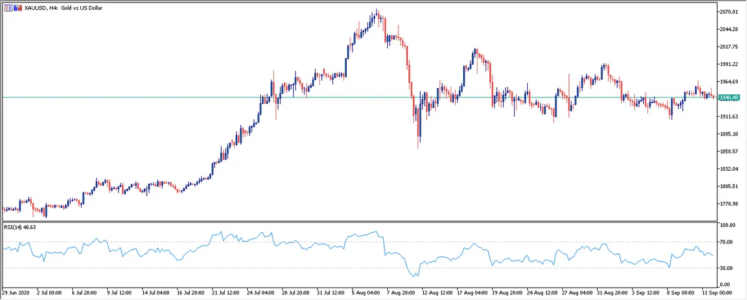Click the 2070.81 price axis label

[x=729, y=12]
